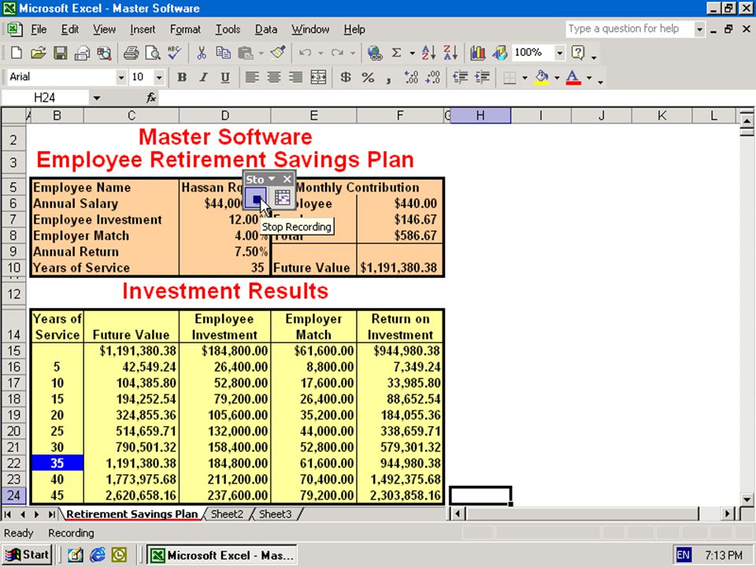Center align text
The width and height of the screenshot is (756, 567).
pyautogui.click(x=274, y=77)
